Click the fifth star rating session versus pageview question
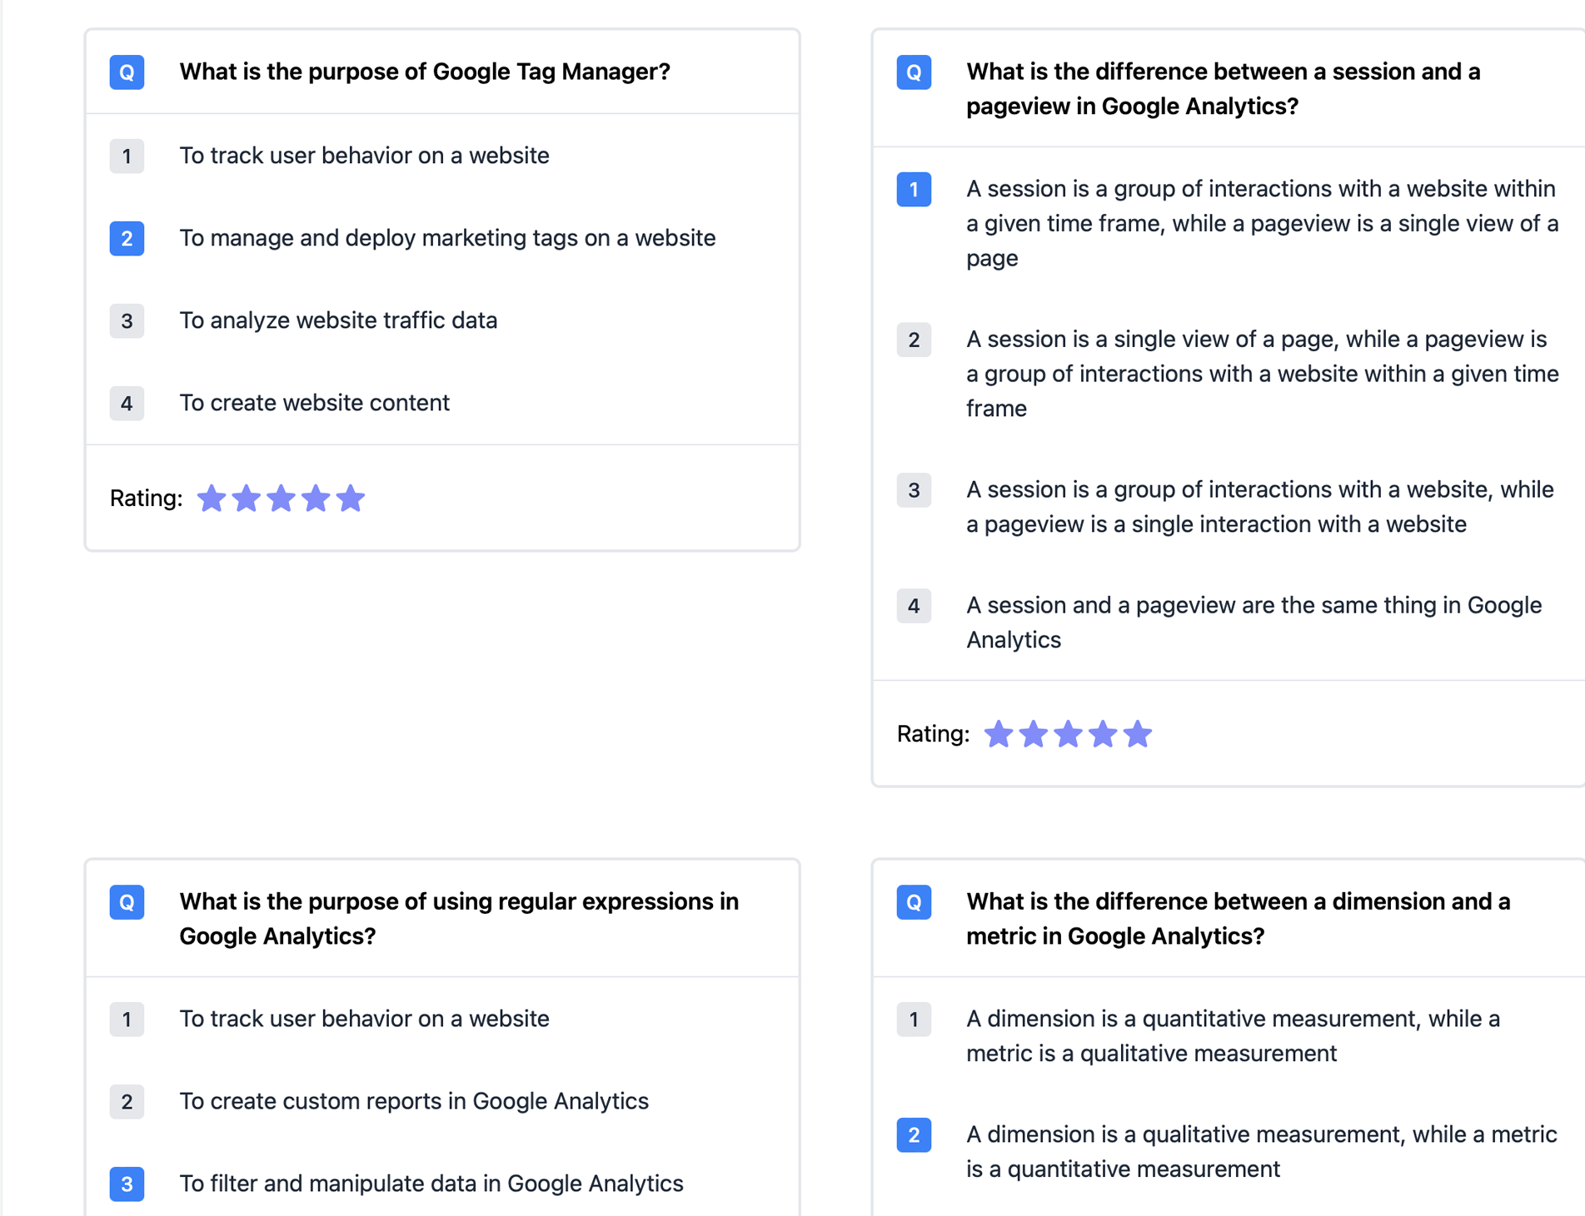 click(1137, 733)
